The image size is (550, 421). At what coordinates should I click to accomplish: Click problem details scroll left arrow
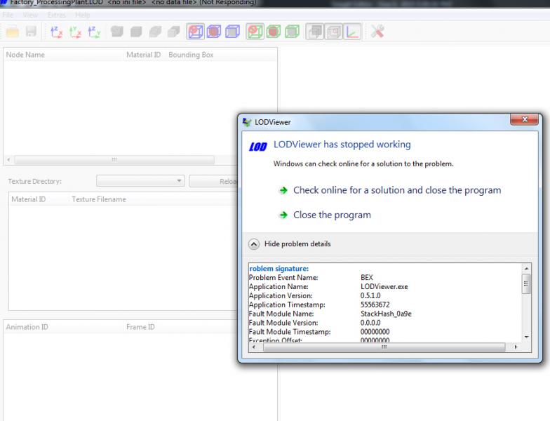click(254, 347)
